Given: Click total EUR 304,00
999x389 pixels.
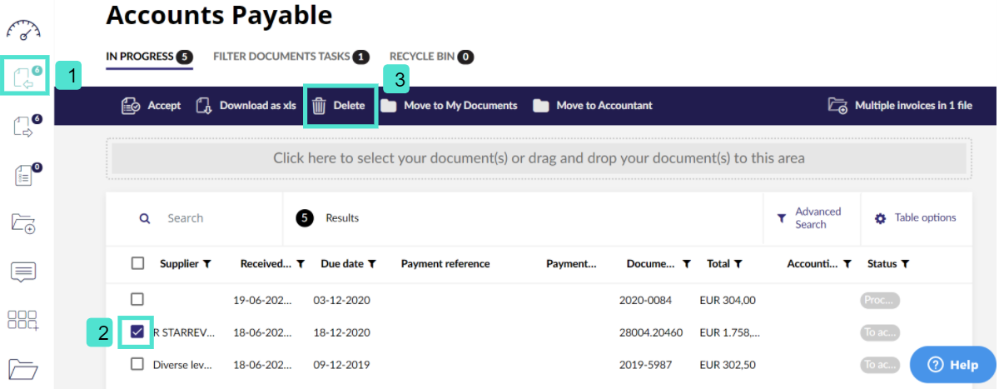Looking at the screenshot, I should pos(728,299).
